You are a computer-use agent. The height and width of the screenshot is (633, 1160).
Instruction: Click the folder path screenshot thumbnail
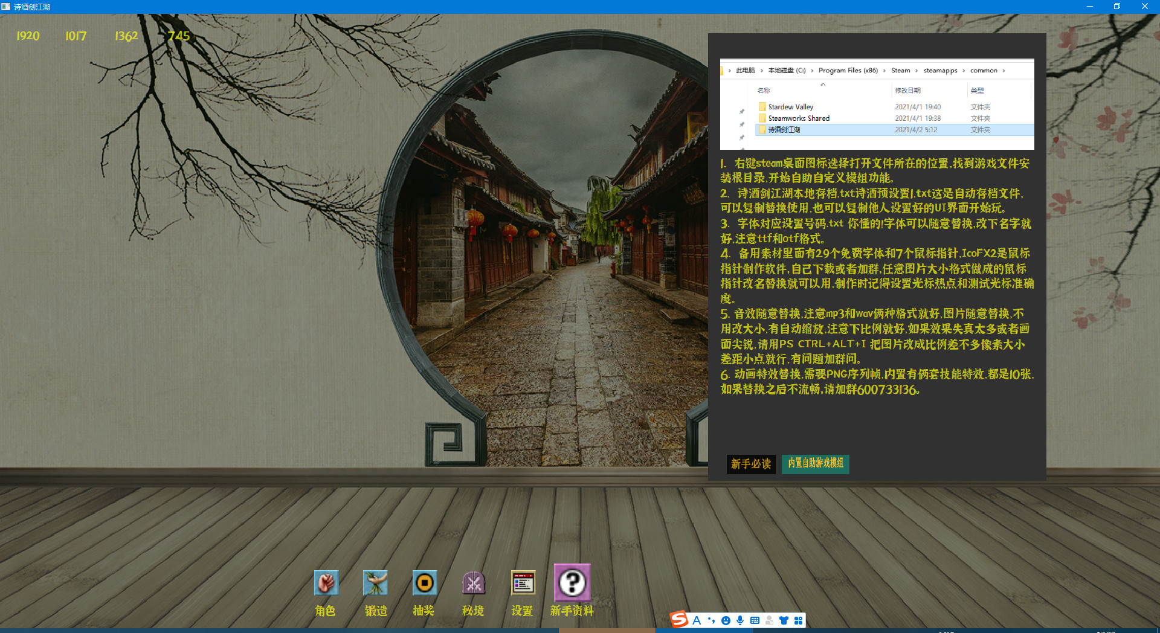pyautogui.click(x=877, y=104)
